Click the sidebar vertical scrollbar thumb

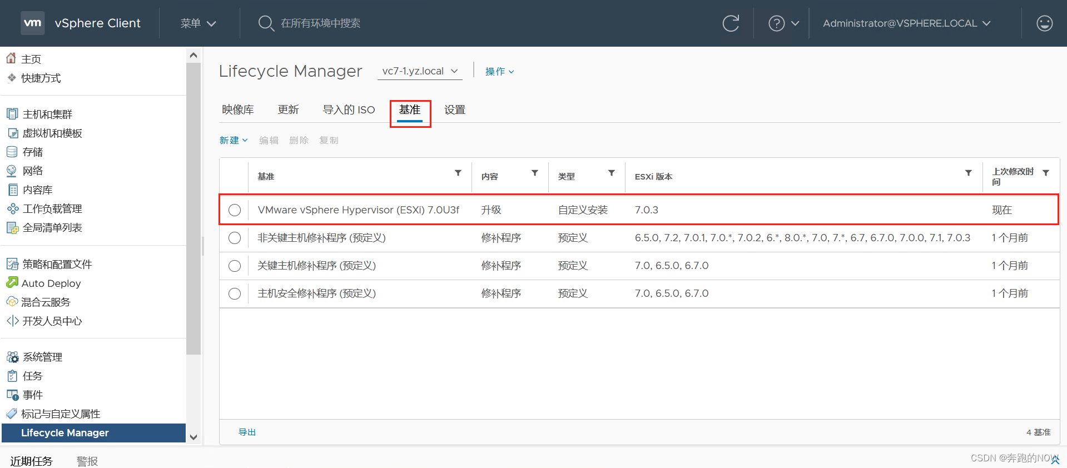[x=193, y=208]
